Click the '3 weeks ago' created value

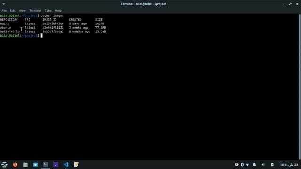click(79, 28)
